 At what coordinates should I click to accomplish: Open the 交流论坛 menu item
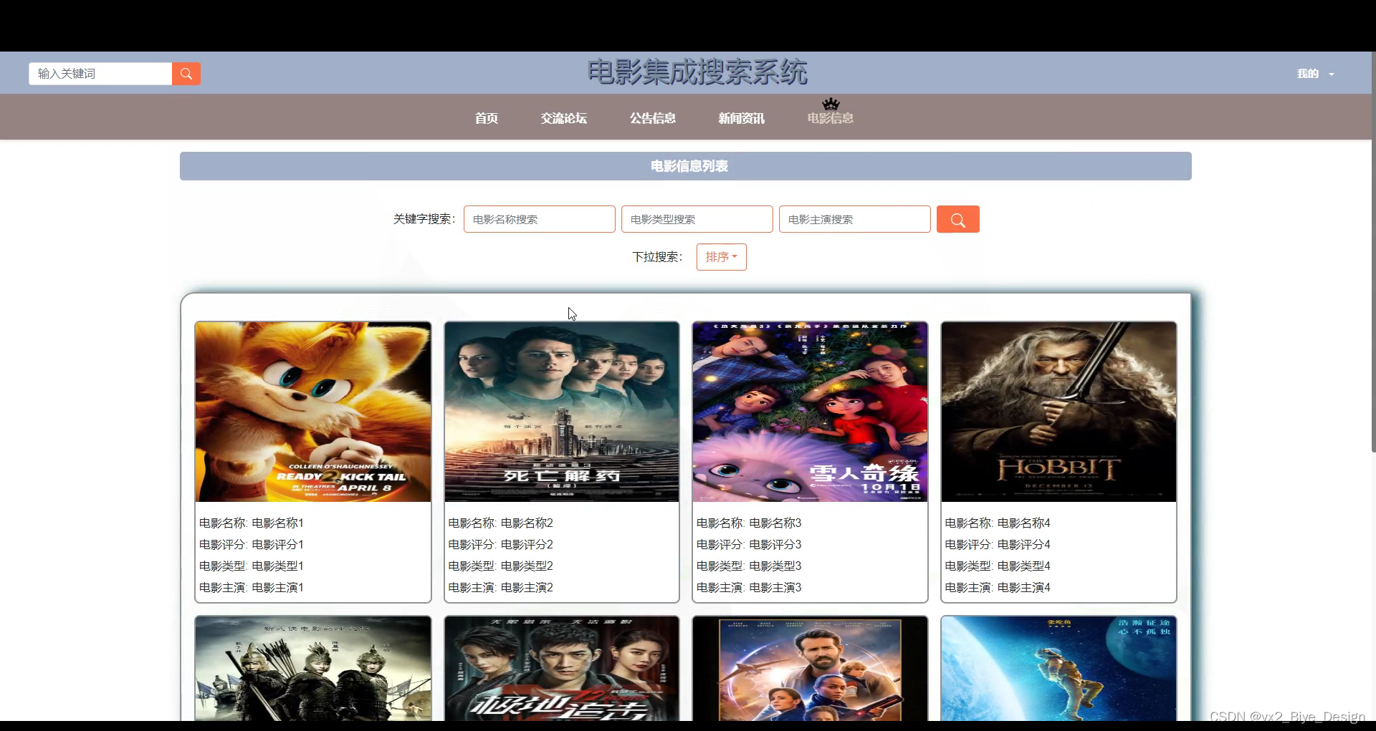(564, 118)
